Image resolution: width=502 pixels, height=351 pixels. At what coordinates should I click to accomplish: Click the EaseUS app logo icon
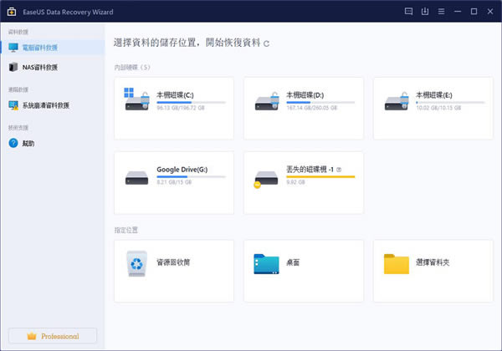[9, 12]
